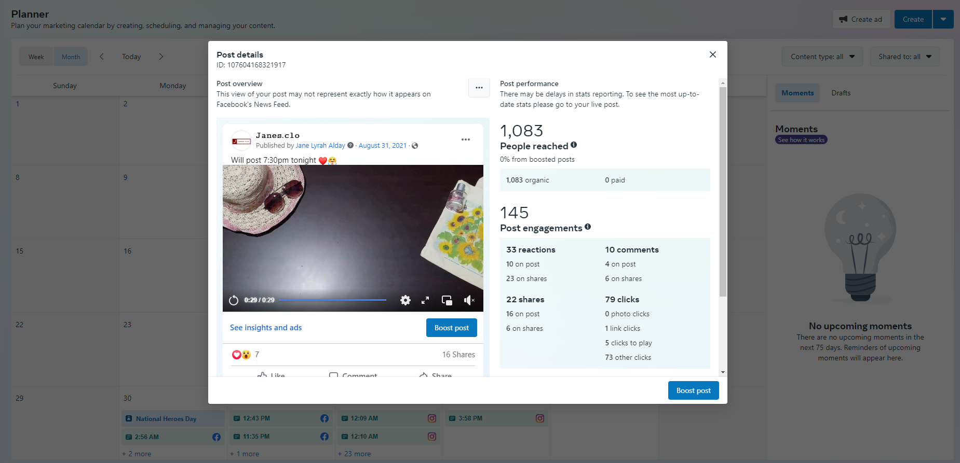Click Boost post in the dialog footer
The width and height of the screenshot is (960, 463).
pyautogui.click(x=694, y=390)
